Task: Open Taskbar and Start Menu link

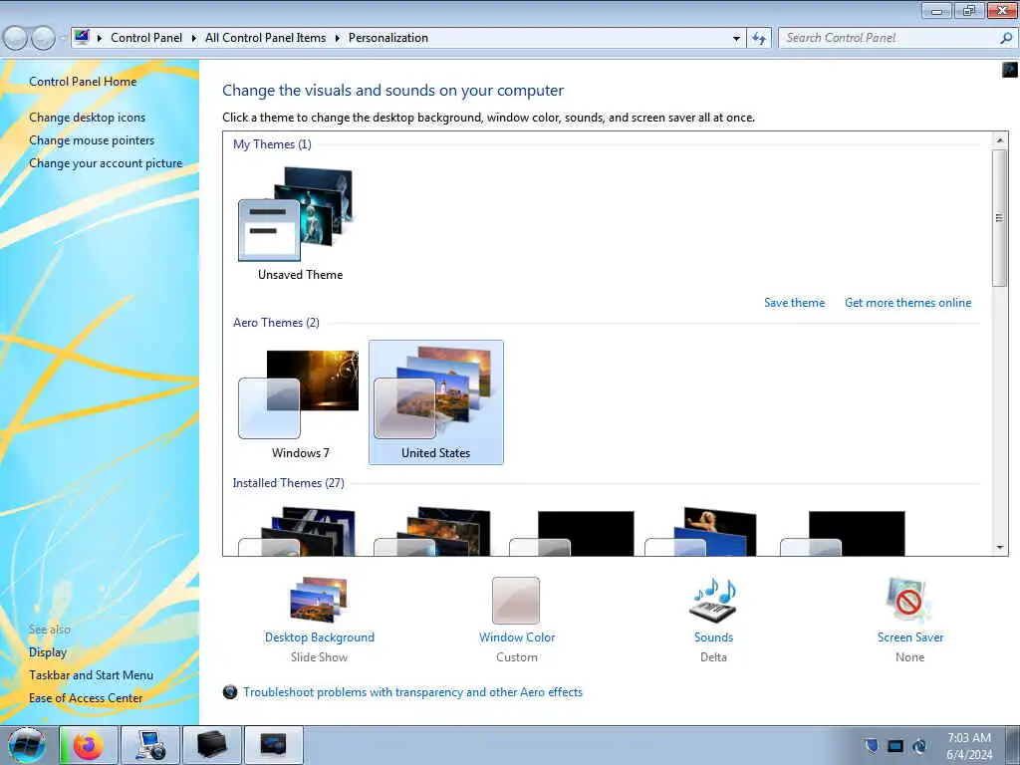Action: click(x=91, y=675)
